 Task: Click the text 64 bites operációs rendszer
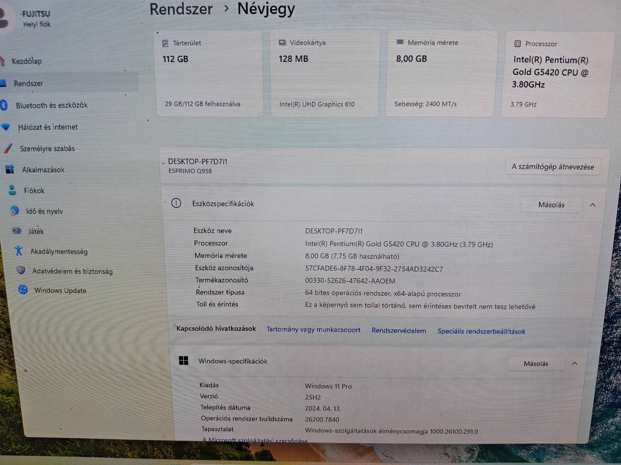pyautogui.click(x=347, y=293)
